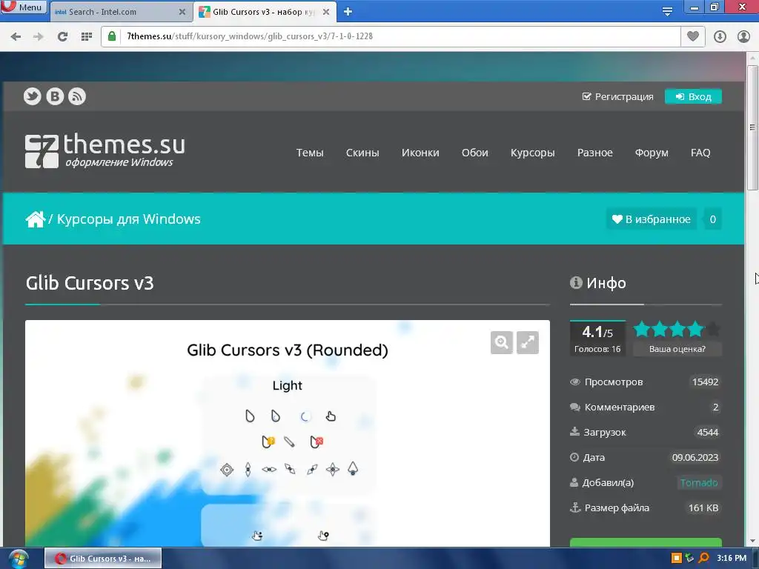Click the green security padlock icon
This screenshot has width=759, height=569.
tap(112, 36)
